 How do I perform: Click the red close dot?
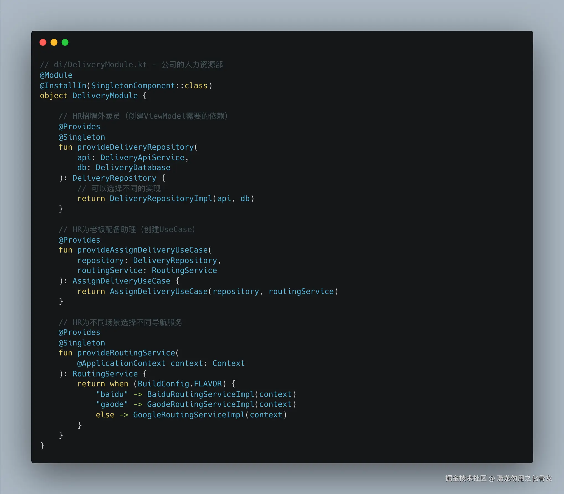pyautogui.click(x=43, y=42)
